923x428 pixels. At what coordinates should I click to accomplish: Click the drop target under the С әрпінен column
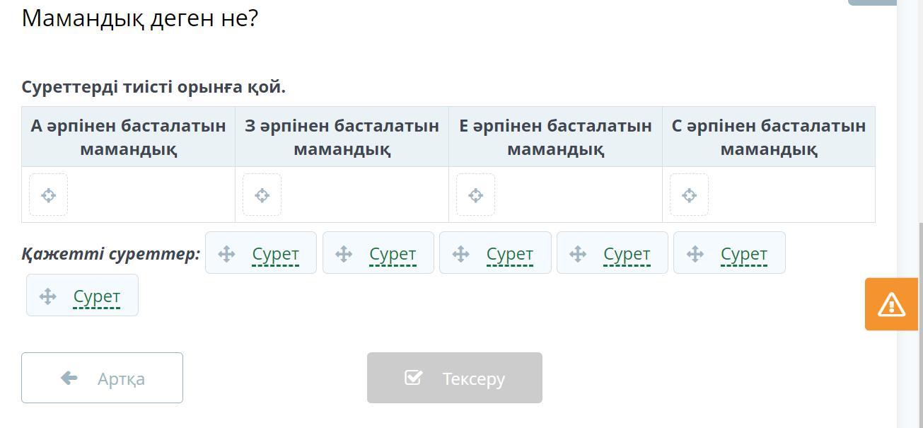pos(689,195)
